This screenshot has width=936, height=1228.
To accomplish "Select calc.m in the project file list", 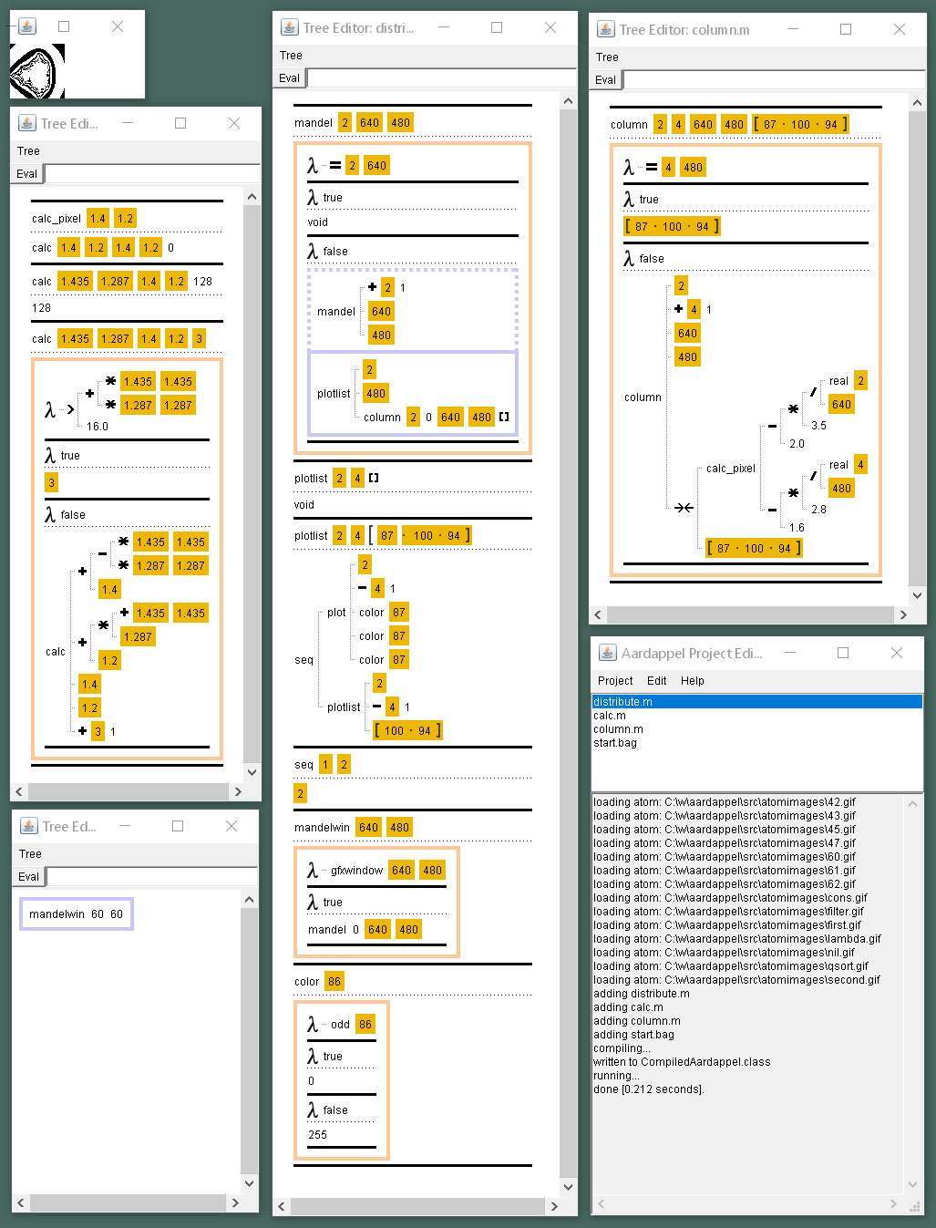I will click(x=610, y=716).
